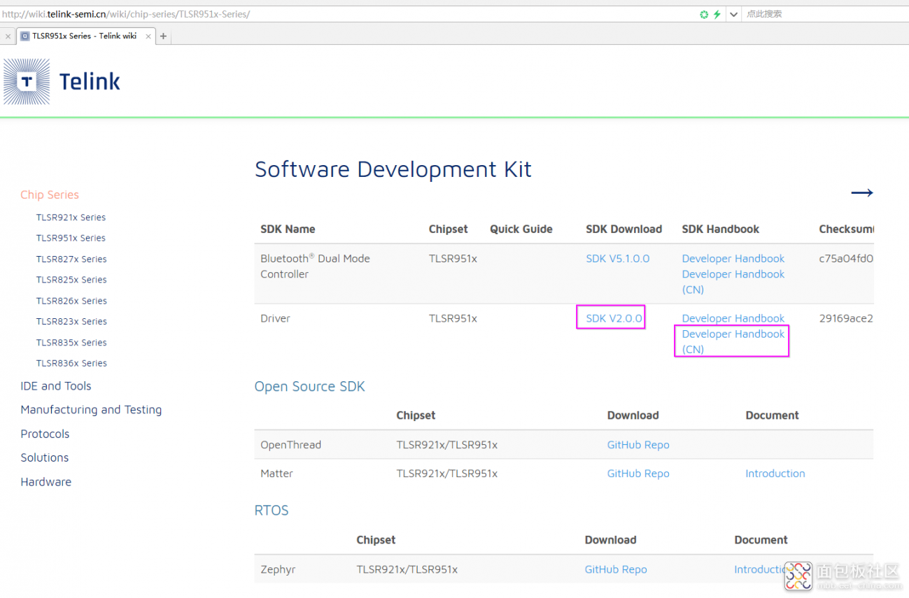Go to IDE and Tools section
Image resolution: width=909 pixels, height=598 pixels.
[56, 386]
